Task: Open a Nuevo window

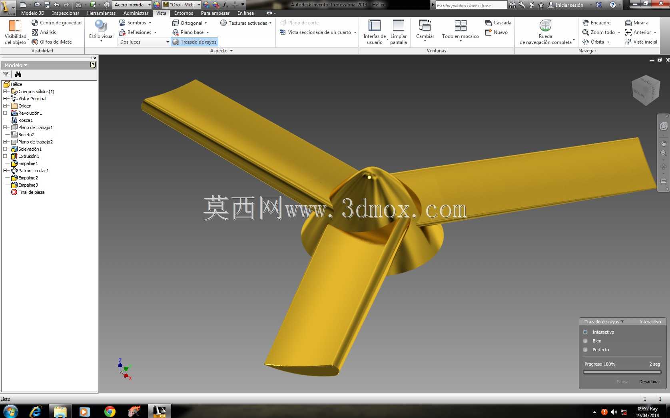Action: coord(497,32)
